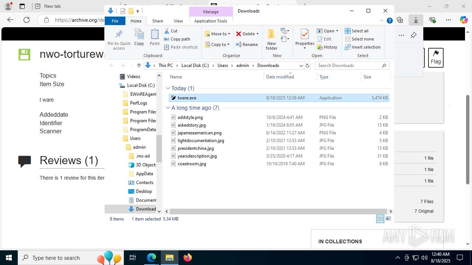This screenshot has height=265, width=472.
Task: Click the Edge browser reload button
Action: point(26,20)
